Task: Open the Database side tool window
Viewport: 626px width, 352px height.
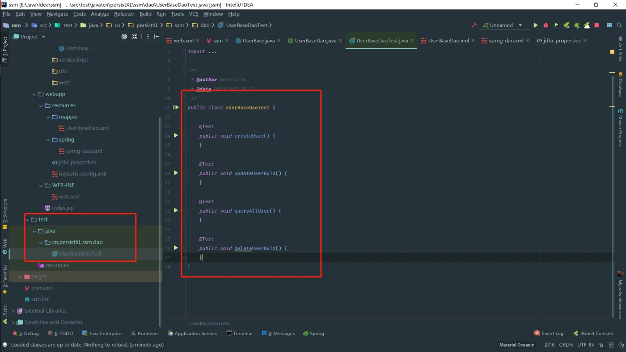Action: point(620,84)
